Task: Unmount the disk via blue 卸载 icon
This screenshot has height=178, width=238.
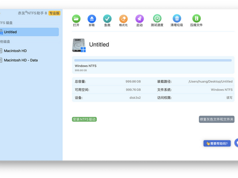Action: tap(92, 19)
